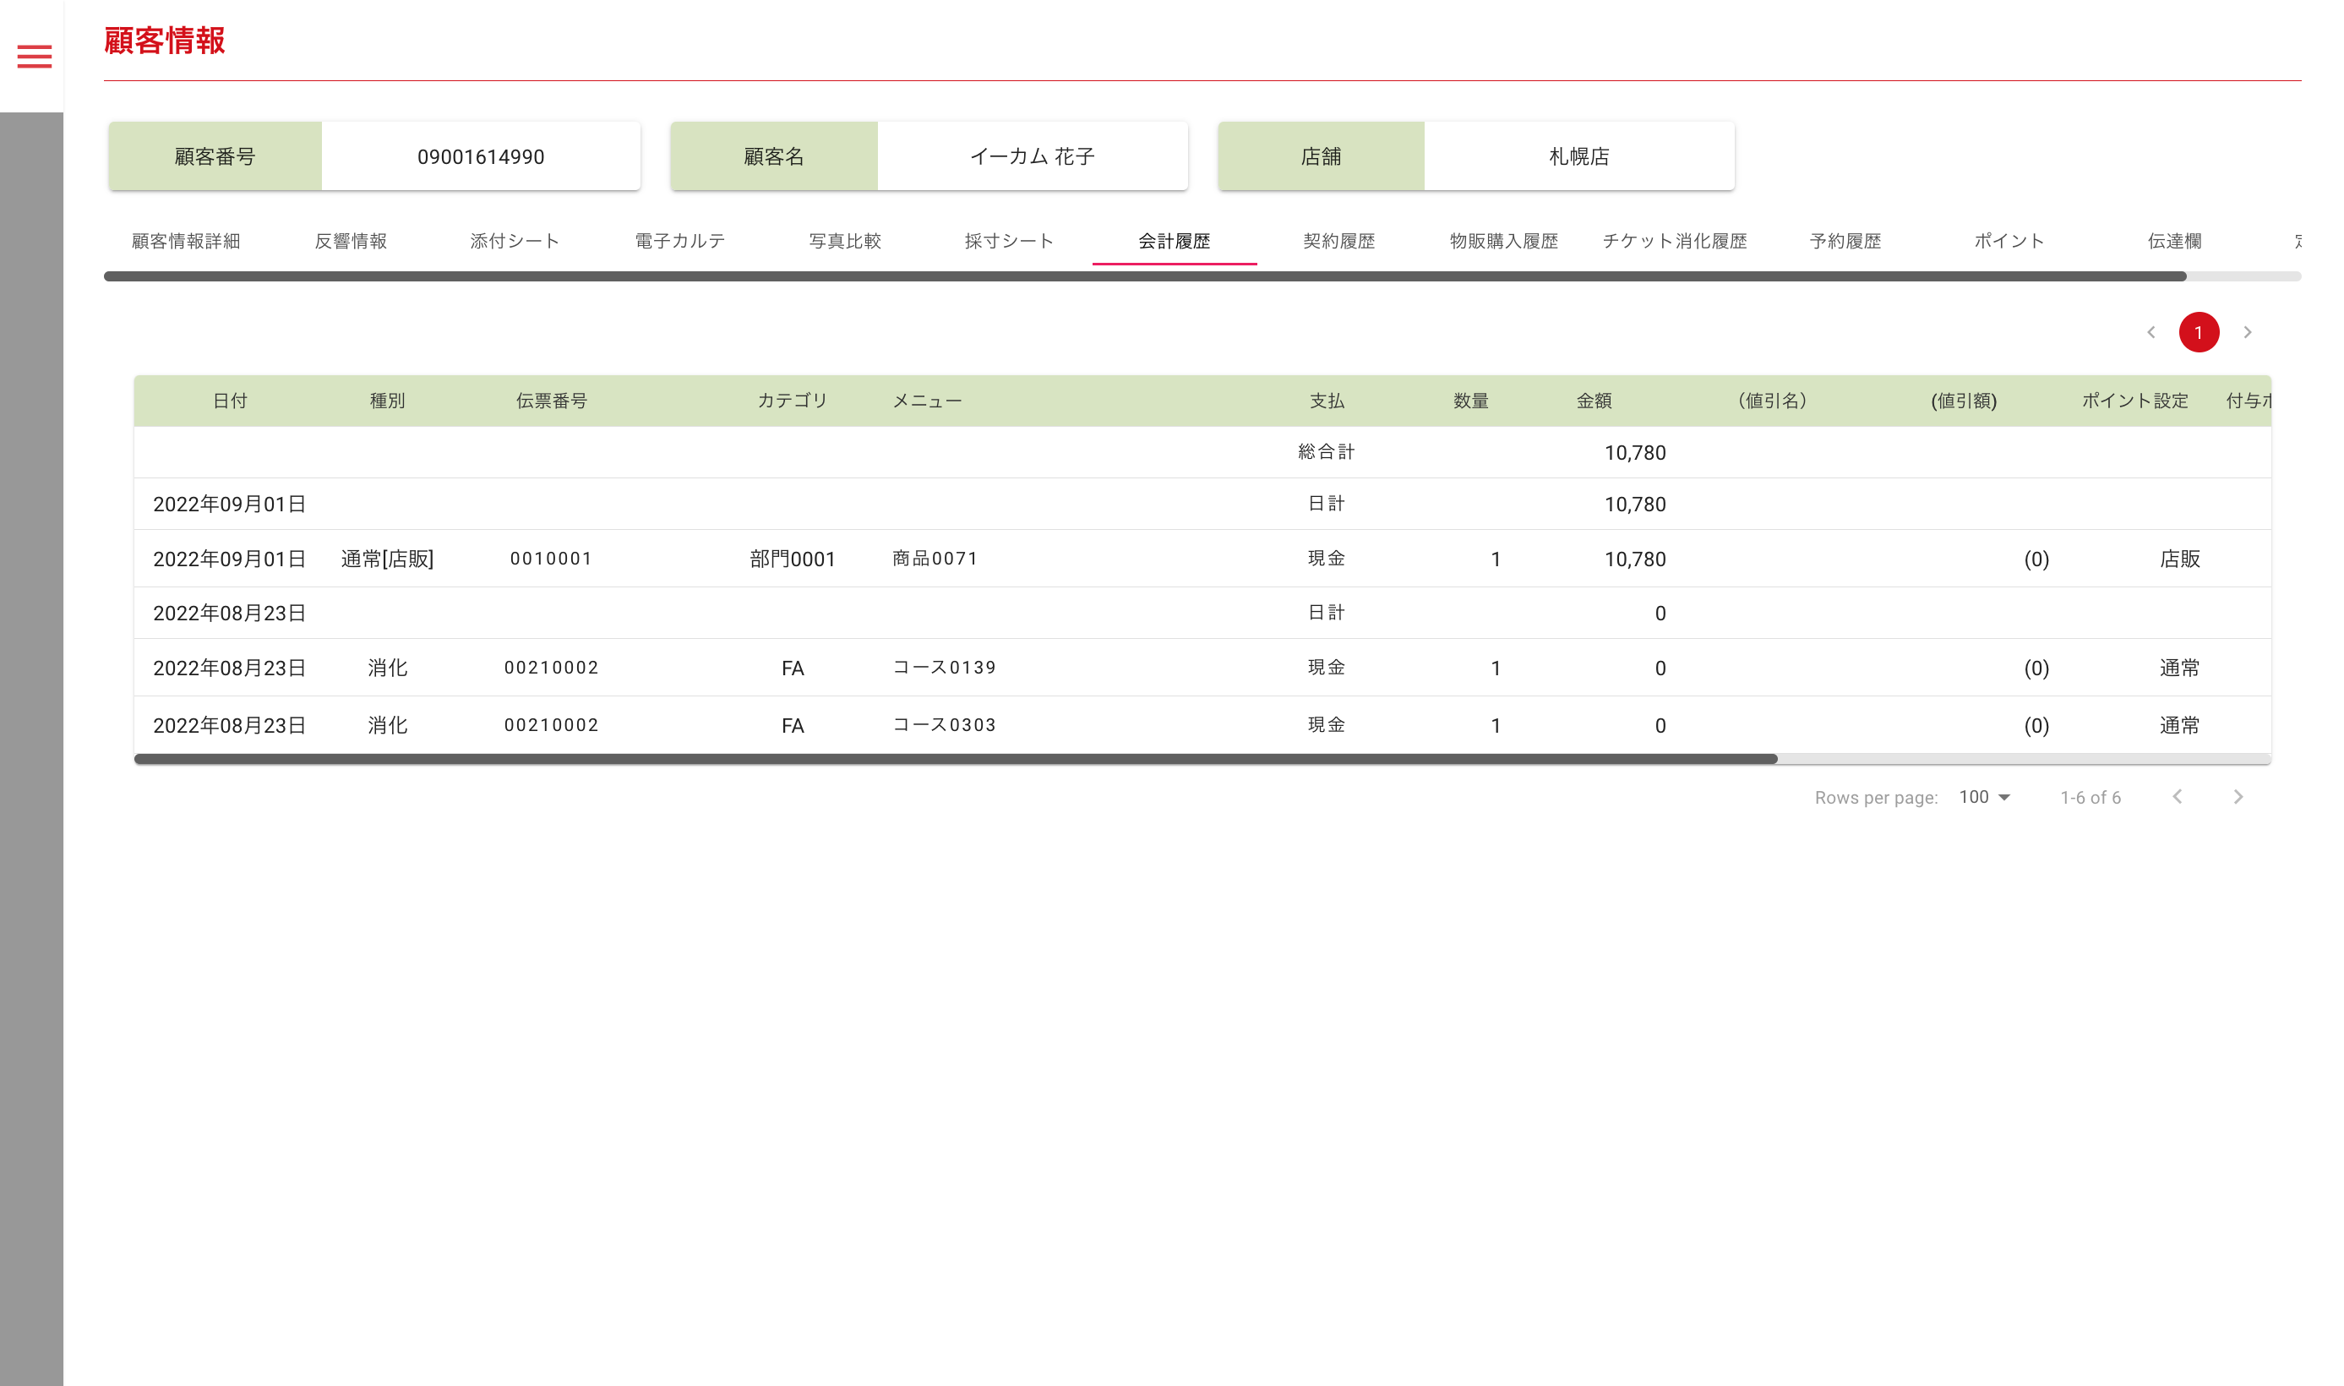Open the 物販購入履歴 tab

point(1503,241)
